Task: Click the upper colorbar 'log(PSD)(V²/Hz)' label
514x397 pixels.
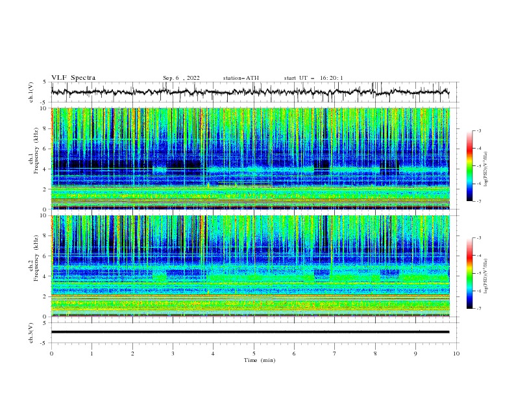Action: [x=485, y=169]
